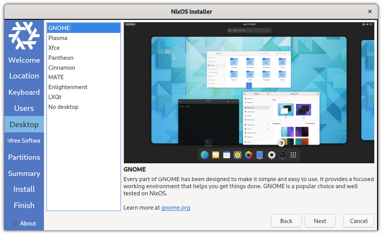Click the NixOS snowflake logo
Viewport: 383px width, 235px height.
coord(24,36)
